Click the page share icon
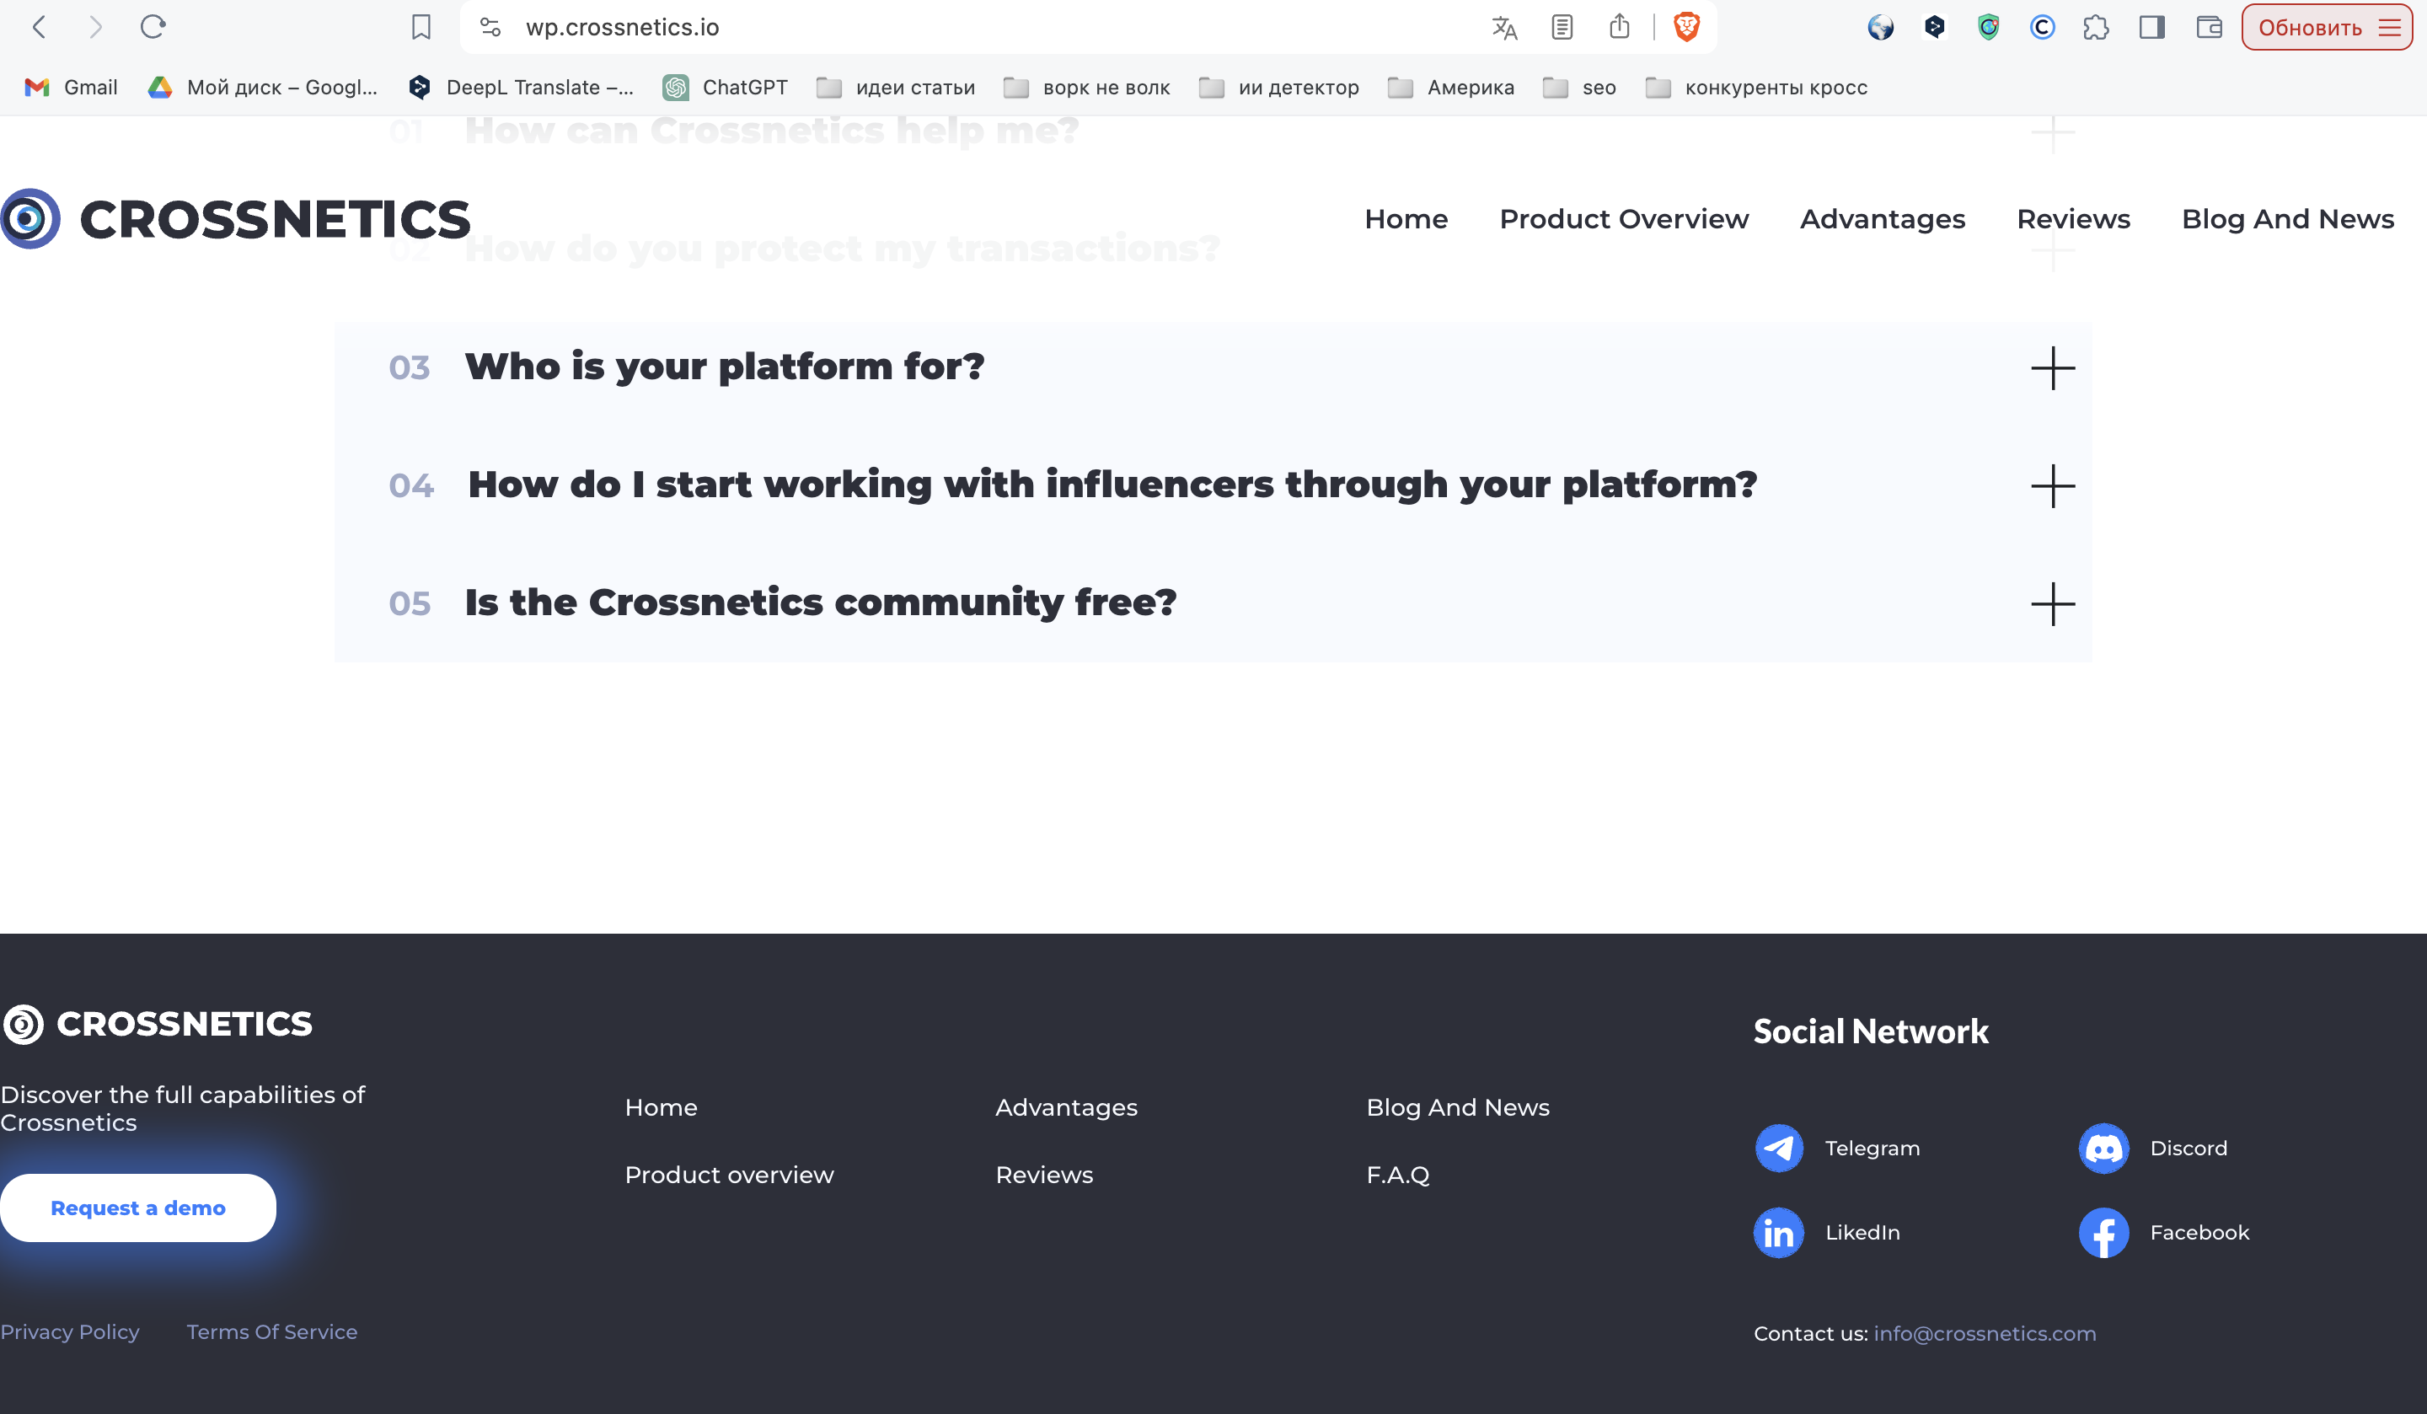The image size is (2427, 1414). tap(1619, 27)
